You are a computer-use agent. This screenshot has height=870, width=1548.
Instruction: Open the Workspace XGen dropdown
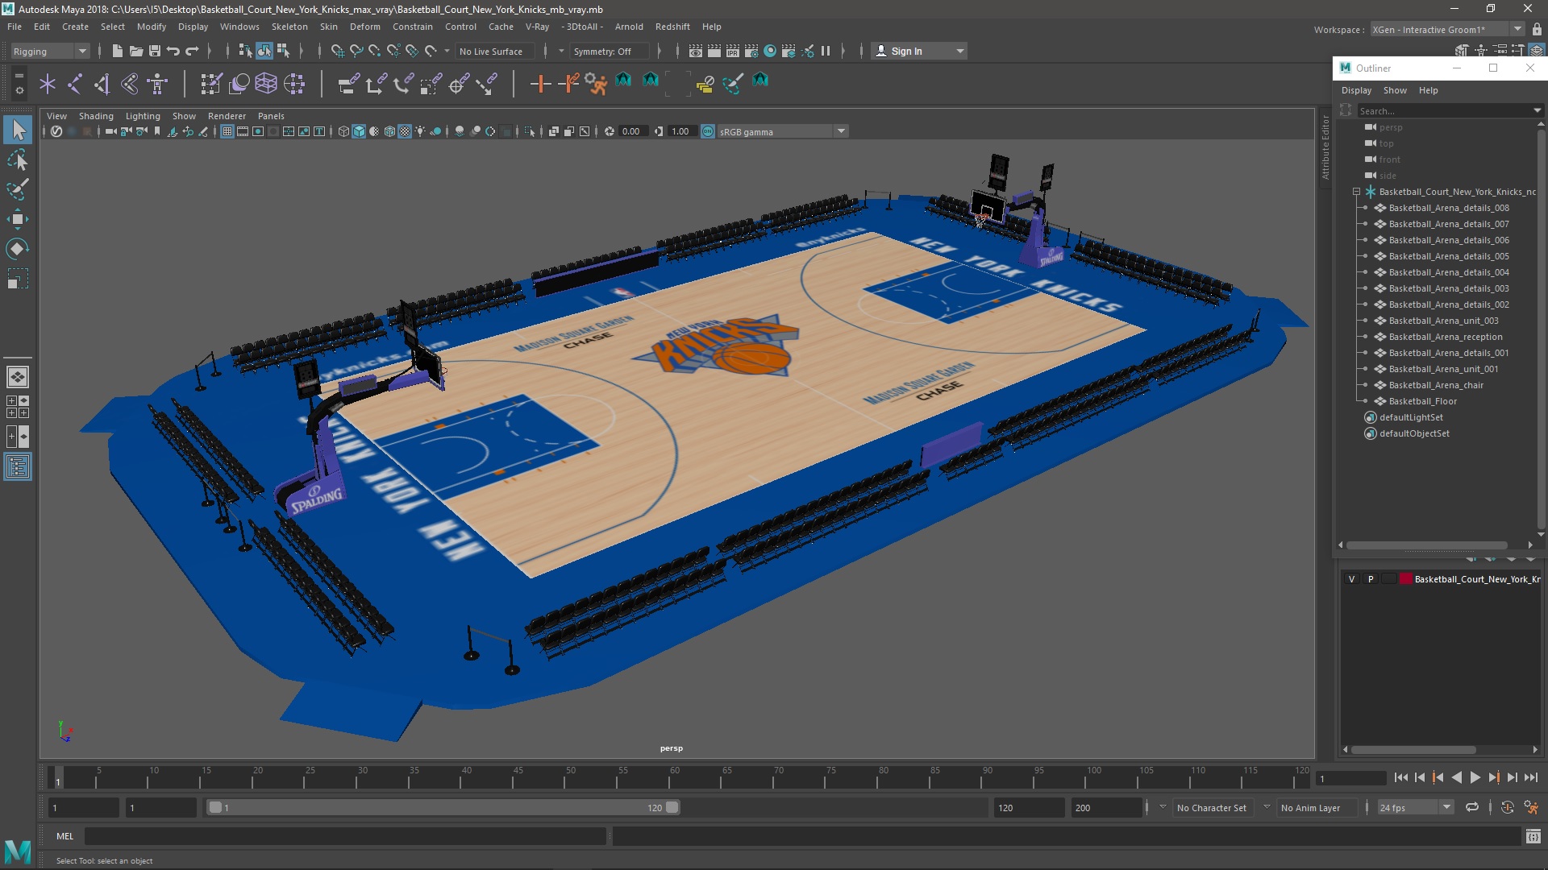point(1447,29)
